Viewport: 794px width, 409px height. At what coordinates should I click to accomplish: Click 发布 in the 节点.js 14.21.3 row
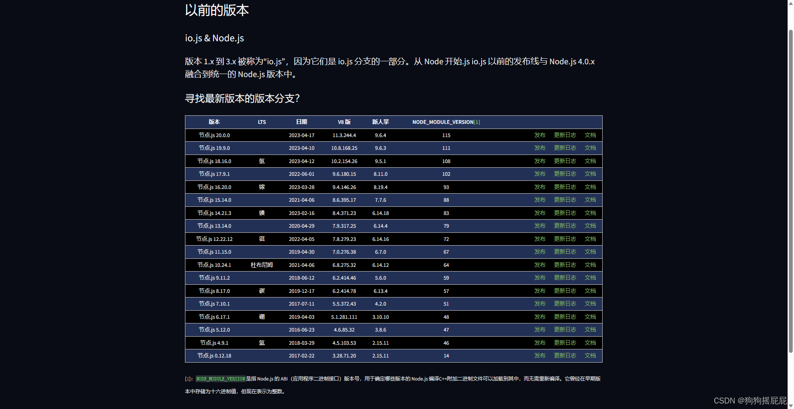540,213
